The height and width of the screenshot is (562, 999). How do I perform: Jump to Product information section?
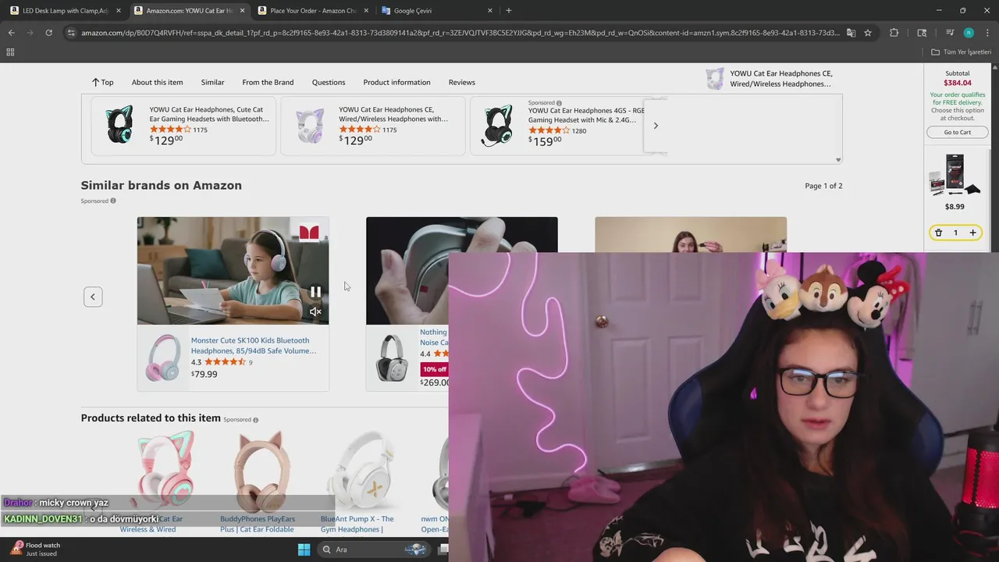(x=396, y=82)
